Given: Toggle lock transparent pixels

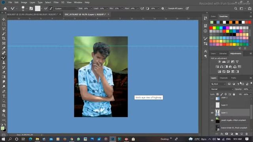Looking at the screenshot, I should [x=217, y=94].
